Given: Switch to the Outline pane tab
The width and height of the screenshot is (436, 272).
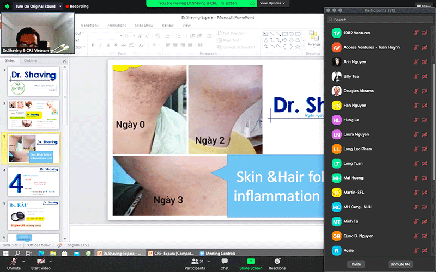Looking at the screenshot, I should tap(30, 60).
